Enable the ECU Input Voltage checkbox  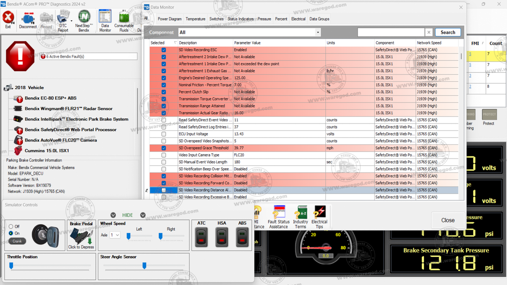point(164,134)
